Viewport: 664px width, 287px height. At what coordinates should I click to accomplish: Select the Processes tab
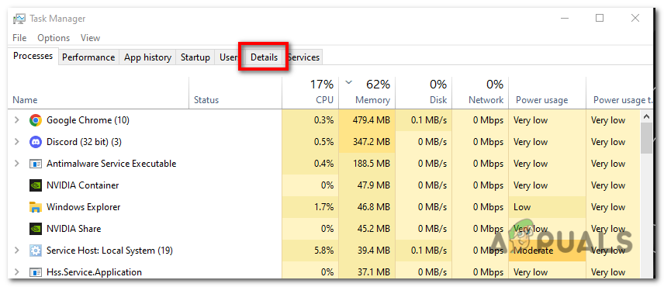click(x=33, y=56)
